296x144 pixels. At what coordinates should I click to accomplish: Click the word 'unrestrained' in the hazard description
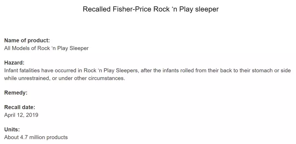click(x=33, y=78)
